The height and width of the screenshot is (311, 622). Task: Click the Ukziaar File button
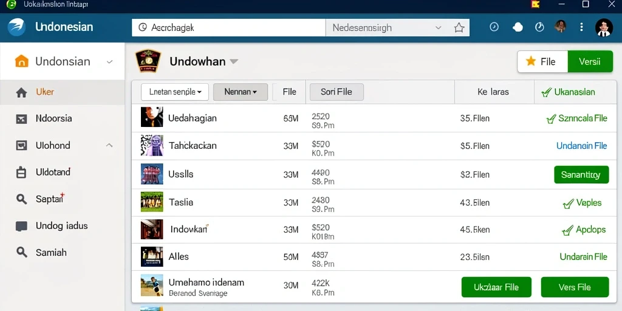(496, 287)
